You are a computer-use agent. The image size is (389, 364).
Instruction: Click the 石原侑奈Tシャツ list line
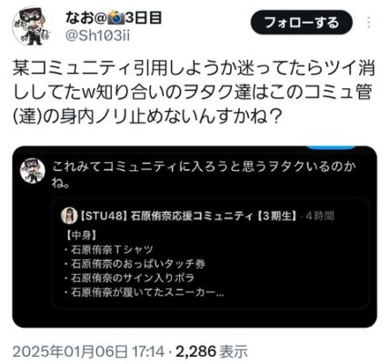click(x=109, y=249)
